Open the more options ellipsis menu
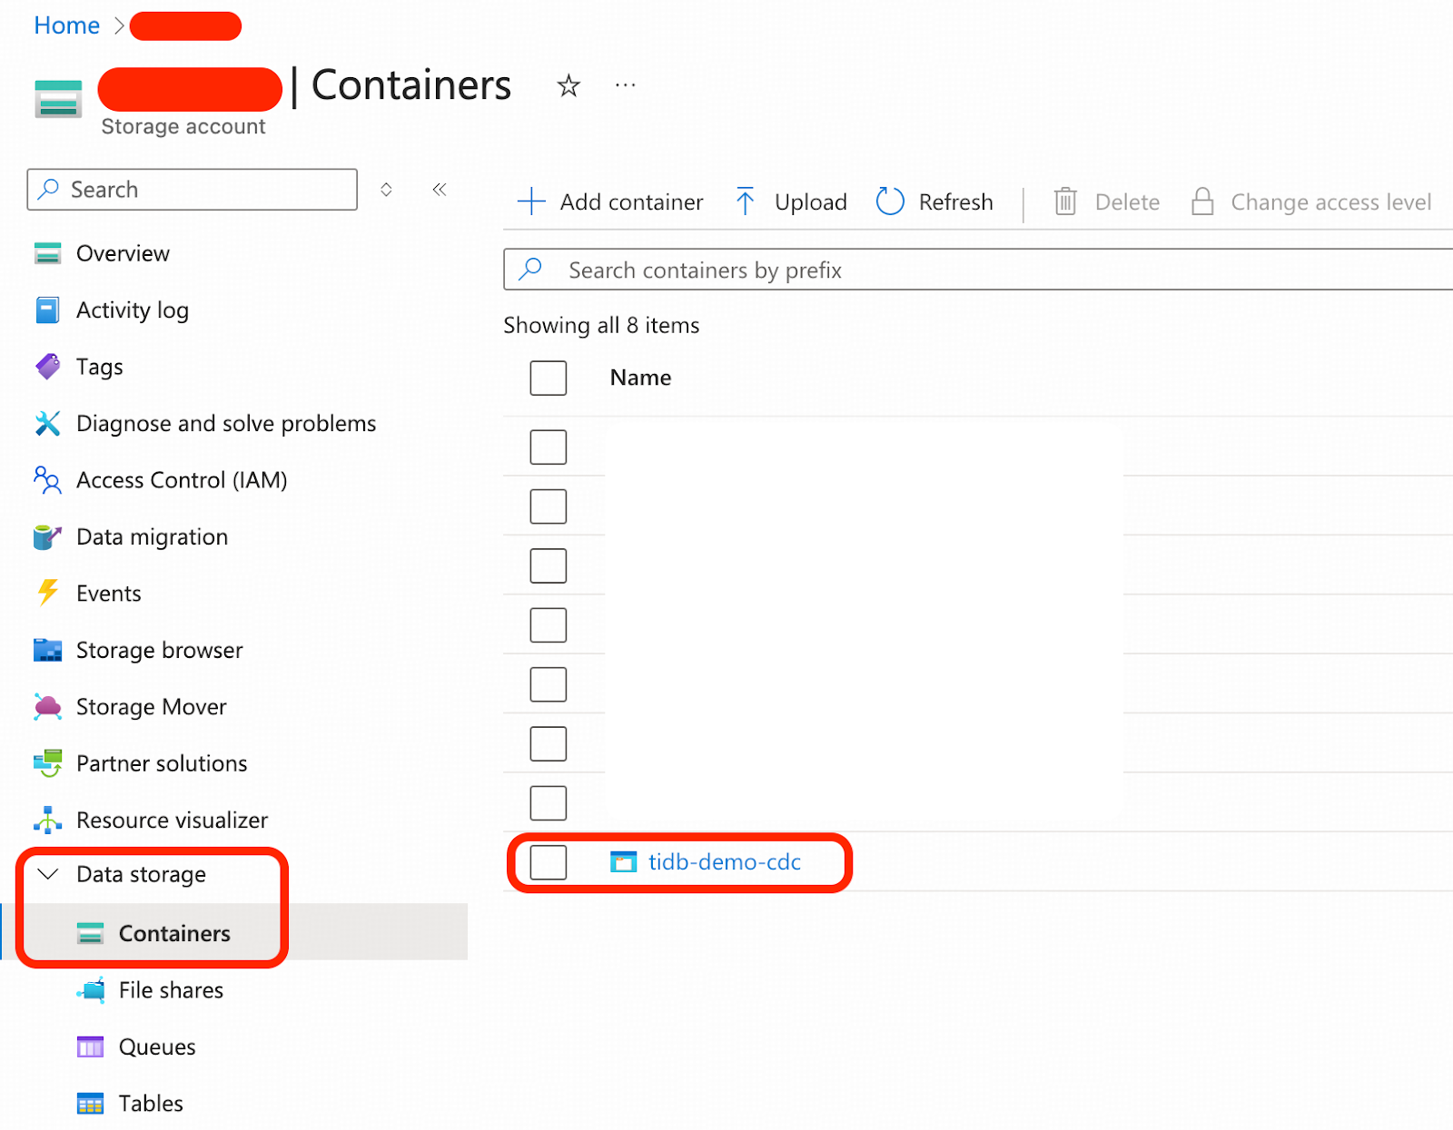This screenshot has height=1130, width=1453. point(625,86)
